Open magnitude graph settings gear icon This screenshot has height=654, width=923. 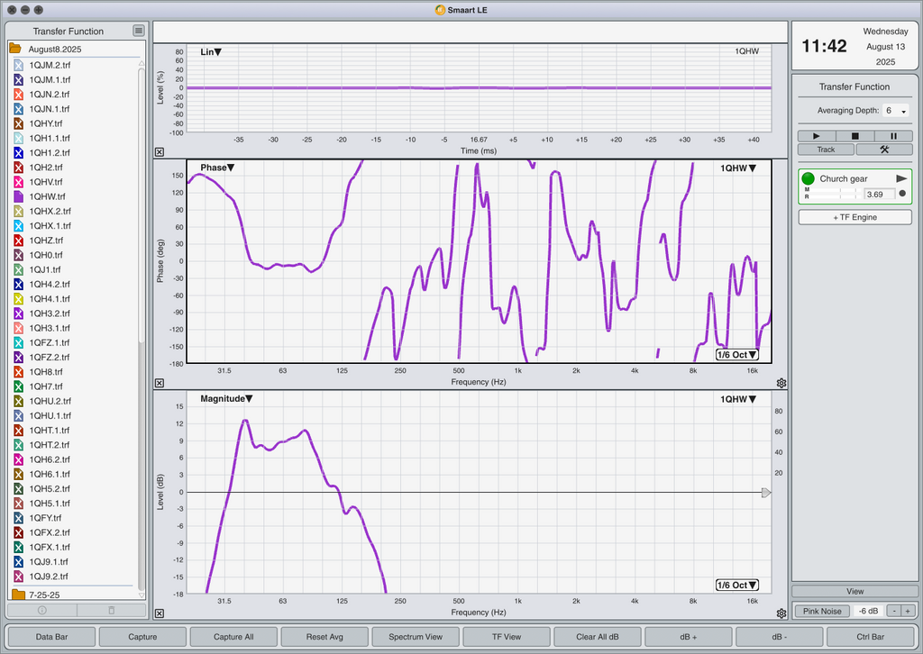click(x=781, y=613)
